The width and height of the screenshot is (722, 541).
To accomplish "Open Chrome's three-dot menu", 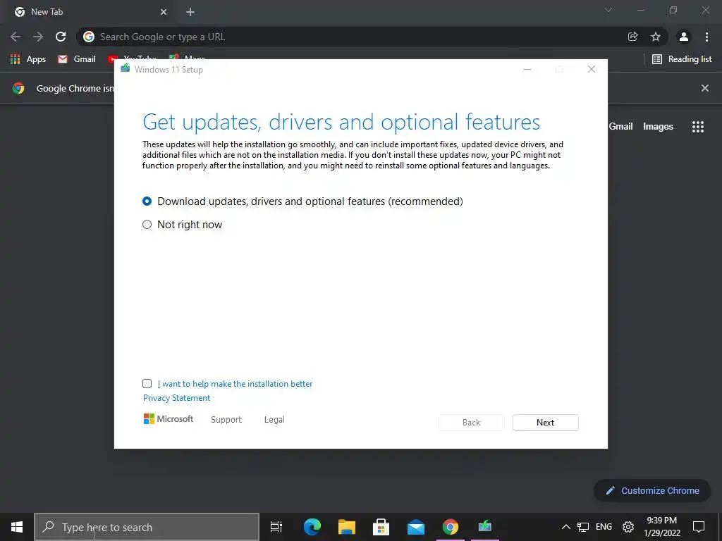I will (706, 37).
